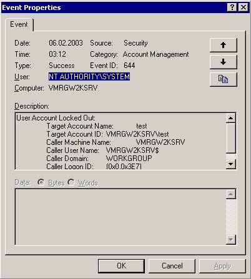Click the Apply button
Screen dimensions: 251x279
coord(222,266)
